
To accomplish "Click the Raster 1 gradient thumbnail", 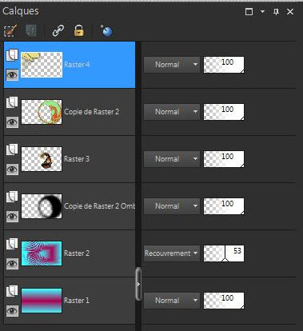I will (42, 301).
